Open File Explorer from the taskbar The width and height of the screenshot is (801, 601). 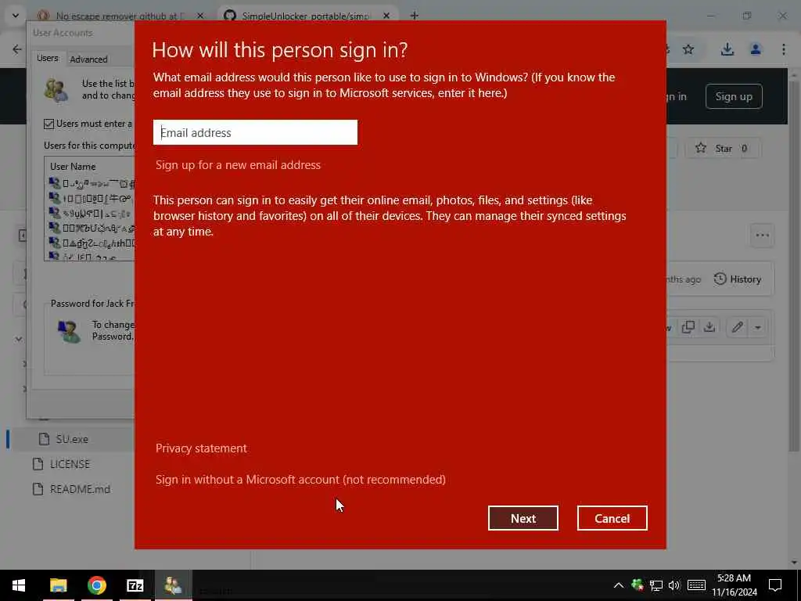[x=58, y=585]
